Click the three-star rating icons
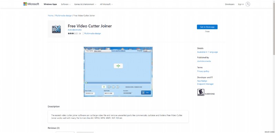This screenshot has height=133, width=275. click(x=73, y=33)
